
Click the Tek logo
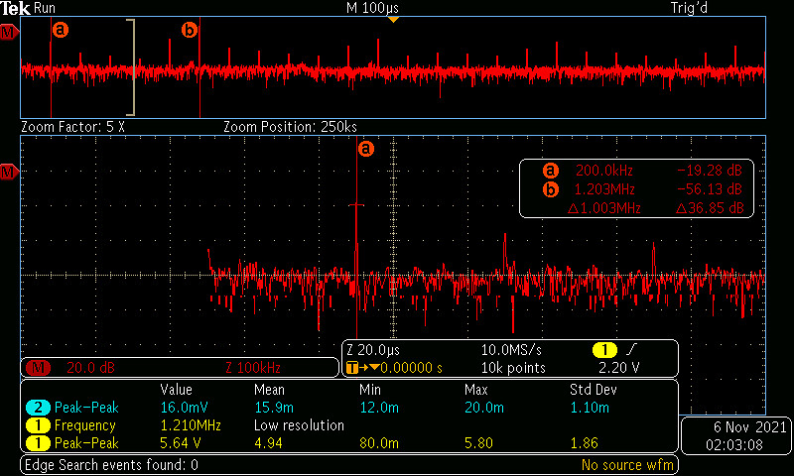[x=16, y=8]
